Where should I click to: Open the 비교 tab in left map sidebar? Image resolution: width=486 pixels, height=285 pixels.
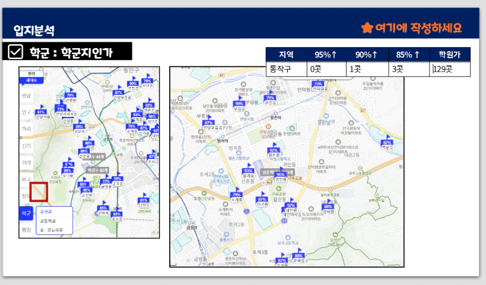[26, 179]
